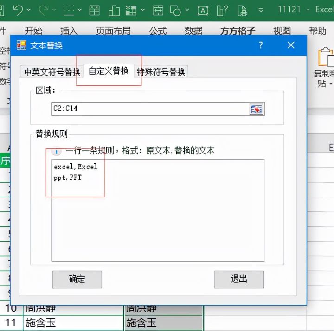Open the 帮助 ribbon tab

pos(318,31)
